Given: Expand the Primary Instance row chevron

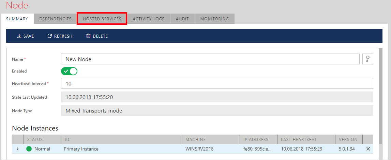Looking at the screenshot, I should pyautogui.click(x=17, y=149).
